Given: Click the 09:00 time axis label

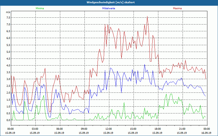Looking at the screenshot, I should pos(84,129).
